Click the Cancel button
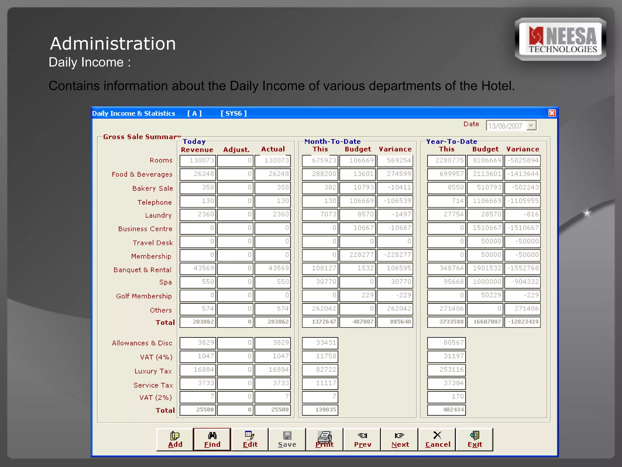This screenshot has height=467, width=622. 437,439
